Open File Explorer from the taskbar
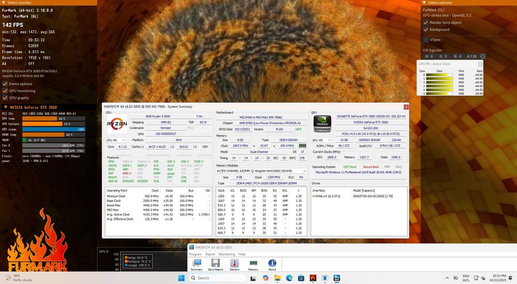This screenshot has width=517, height=284. (x=277, y=278)
